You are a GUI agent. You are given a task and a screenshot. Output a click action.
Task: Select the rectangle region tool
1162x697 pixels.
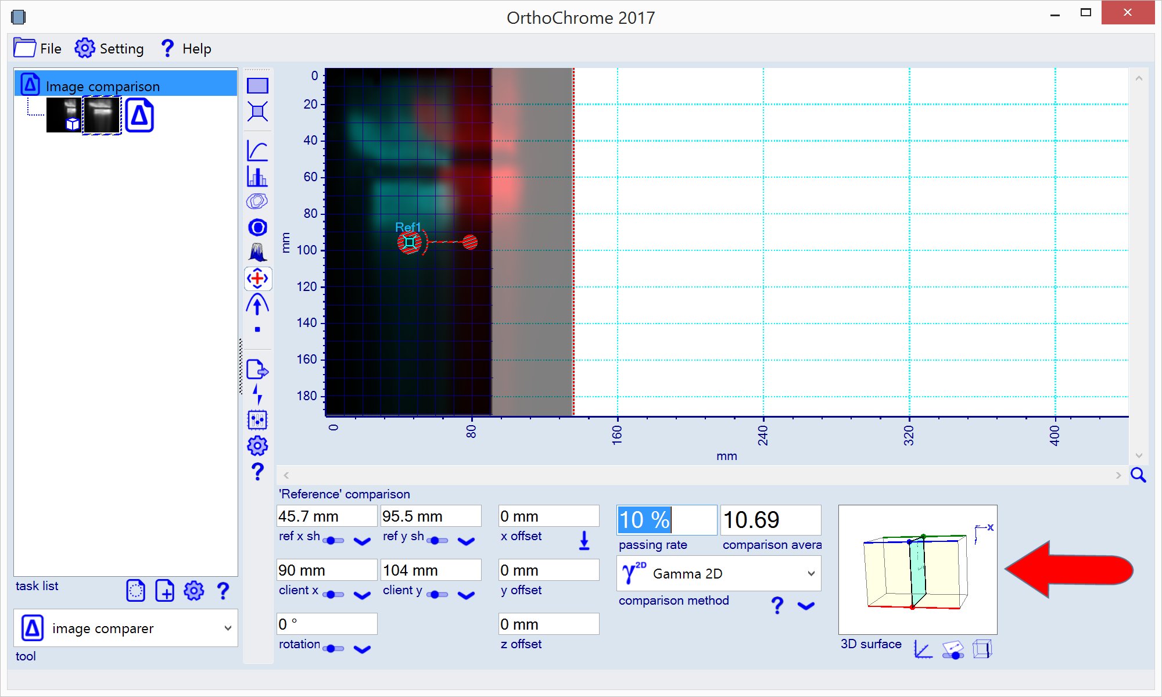click(x=257, y=86)
